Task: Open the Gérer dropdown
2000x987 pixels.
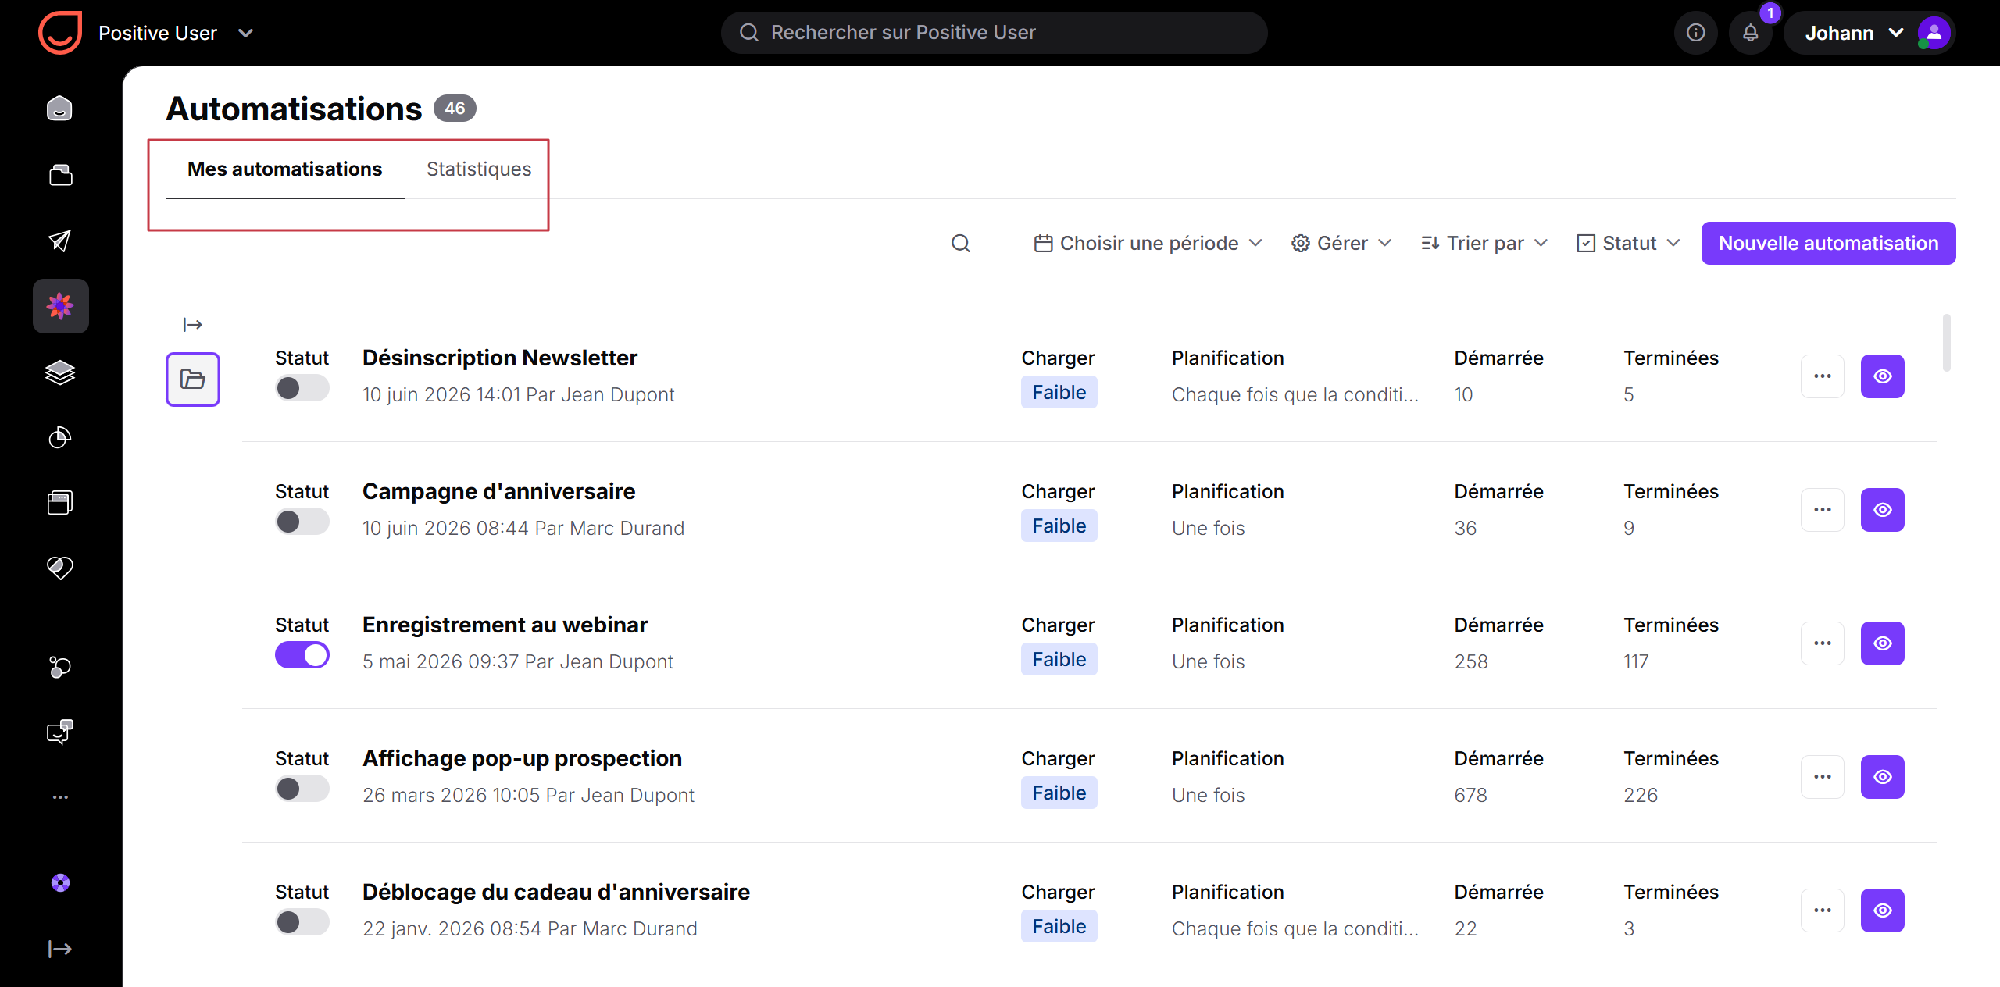Action: pos(1341,244)
